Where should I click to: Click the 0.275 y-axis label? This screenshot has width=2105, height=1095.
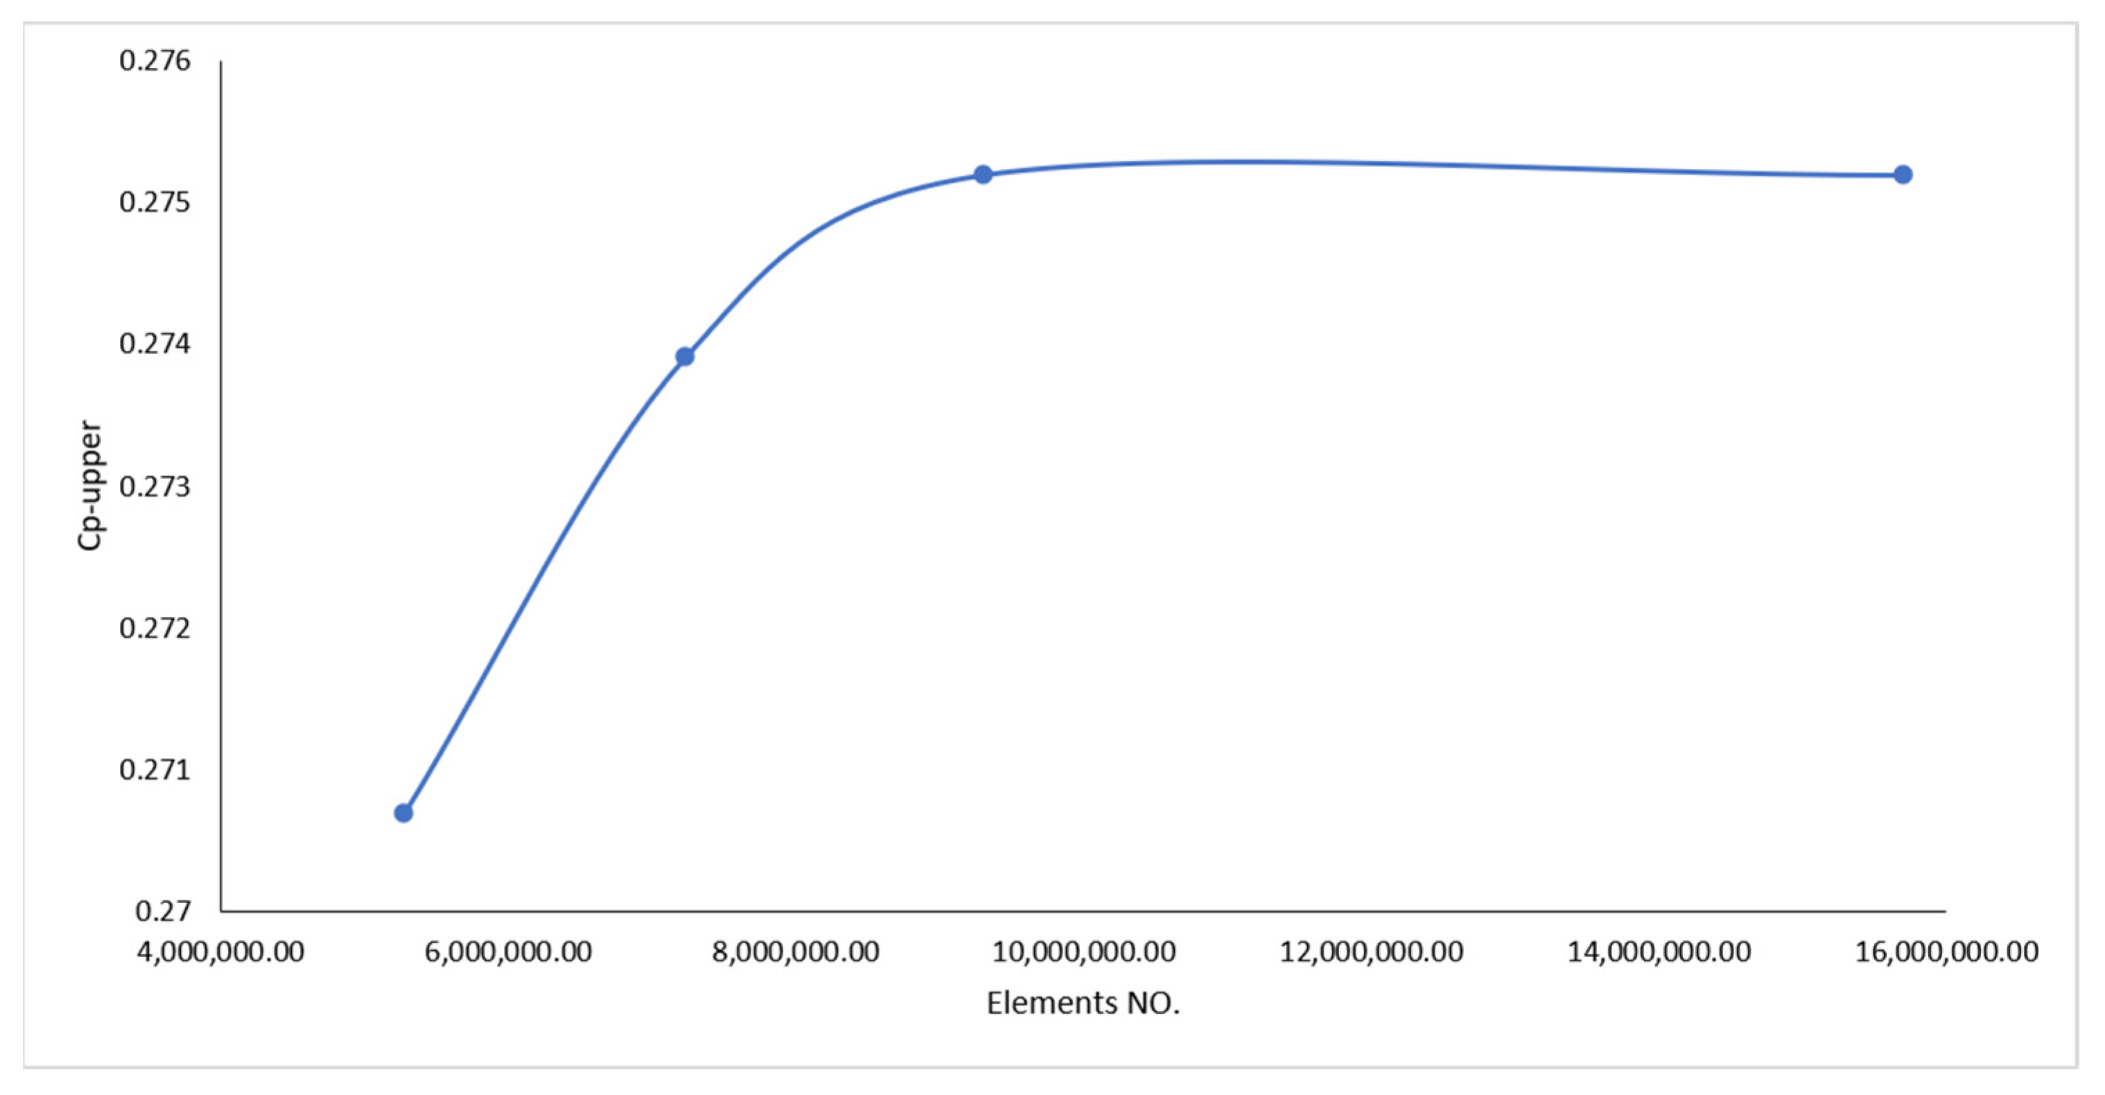155,202
